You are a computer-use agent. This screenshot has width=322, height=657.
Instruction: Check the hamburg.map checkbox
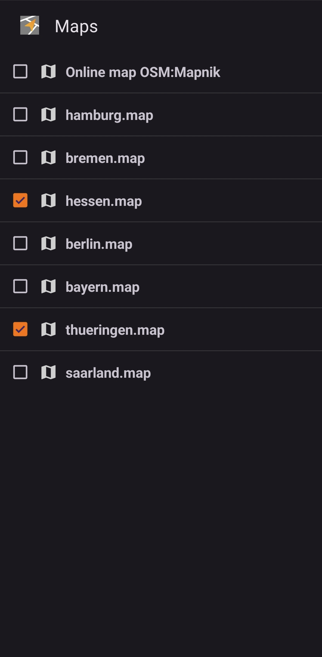click(x=20, y=115)
